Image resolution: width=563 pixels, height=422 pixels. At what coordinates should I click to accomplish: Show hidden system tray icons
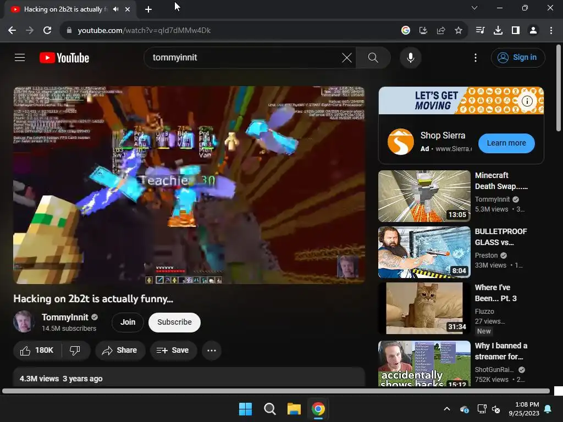447,409
